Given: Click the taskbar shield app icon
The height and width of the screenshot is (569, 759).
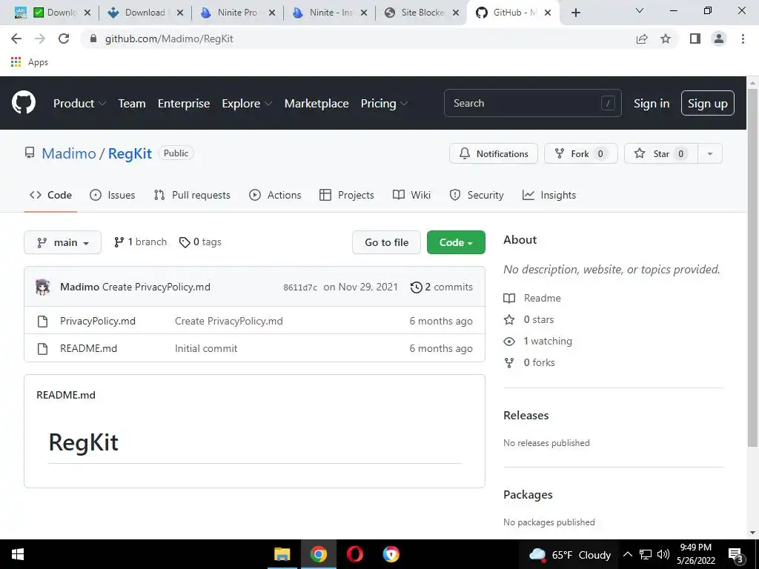Looking at the screenshot, I should point(391,554).
